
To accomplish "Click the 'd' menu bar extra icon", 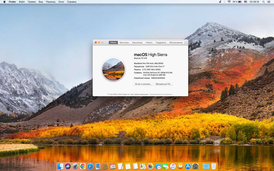I will click(220, 2).
